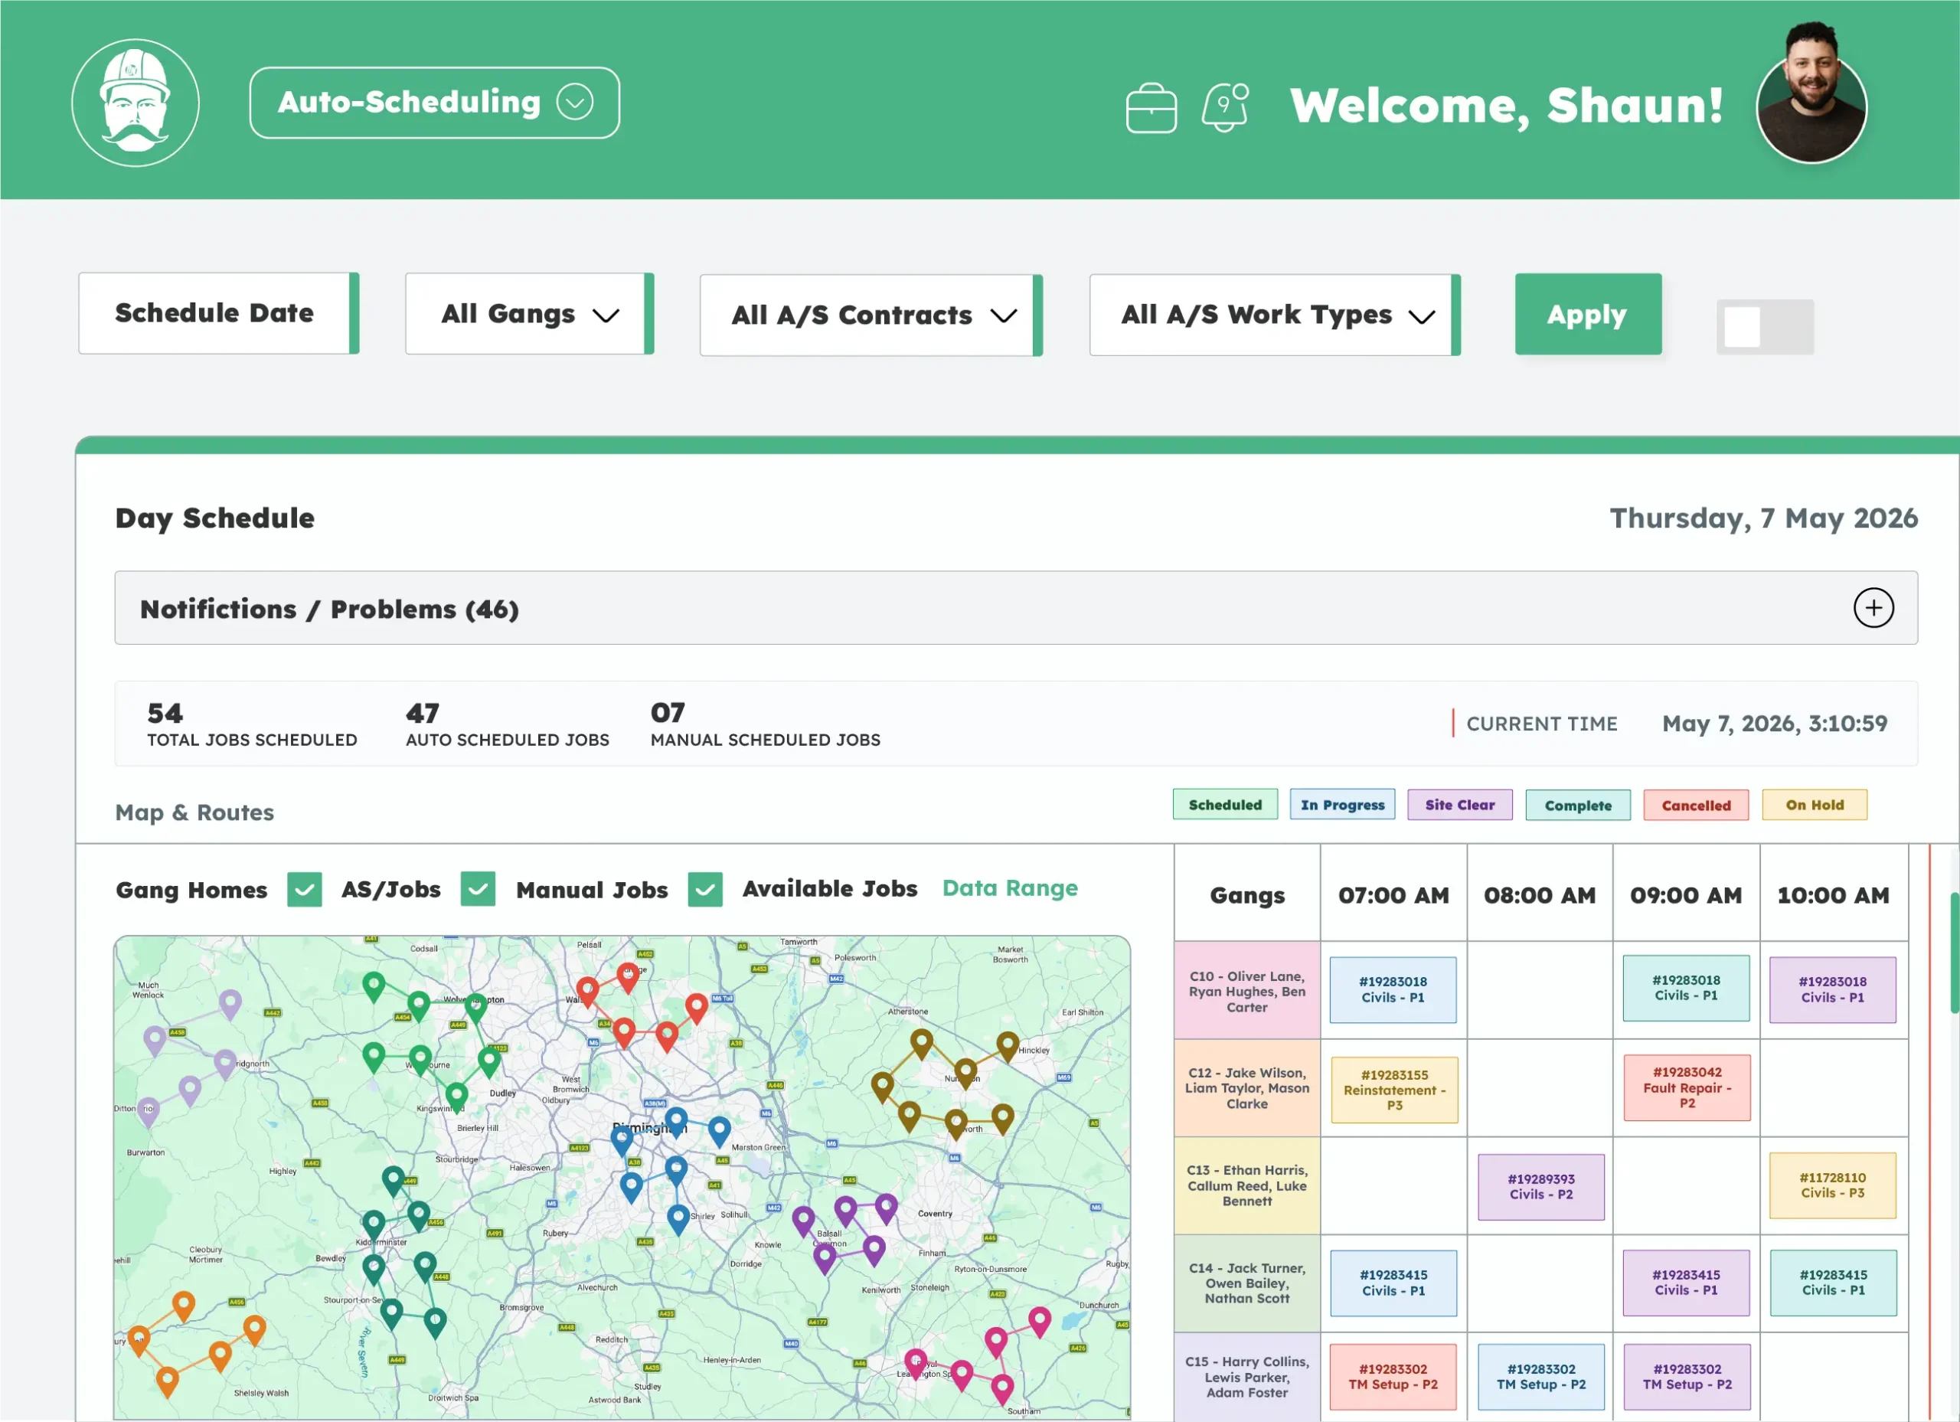Click the Notifictions / Problems (46) bar title
1960x1422 pixels.
coord(329,610)
